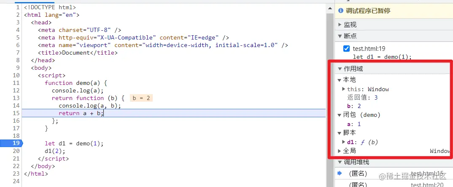Expand the 监视 section
Image resolution: width=453 pixels, height=187 pixels.
[340, 25]
